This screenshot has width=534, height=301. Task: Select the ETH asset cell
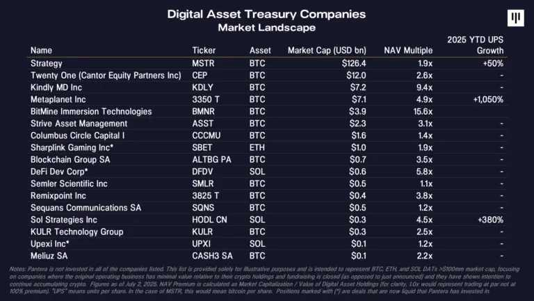(257, 147)
